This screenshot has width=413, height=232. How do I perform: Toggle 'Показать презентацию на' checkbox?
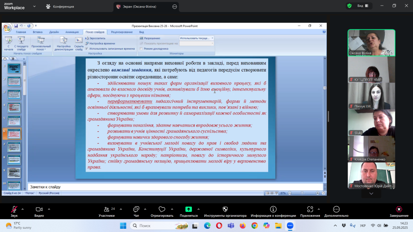click(x=141, y=43)
